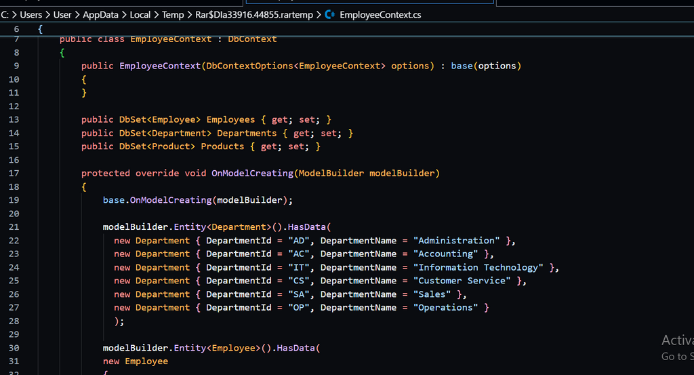694x375 pixels.
Task: Click the Users breadcrumb segment
Action: (31, 14)
